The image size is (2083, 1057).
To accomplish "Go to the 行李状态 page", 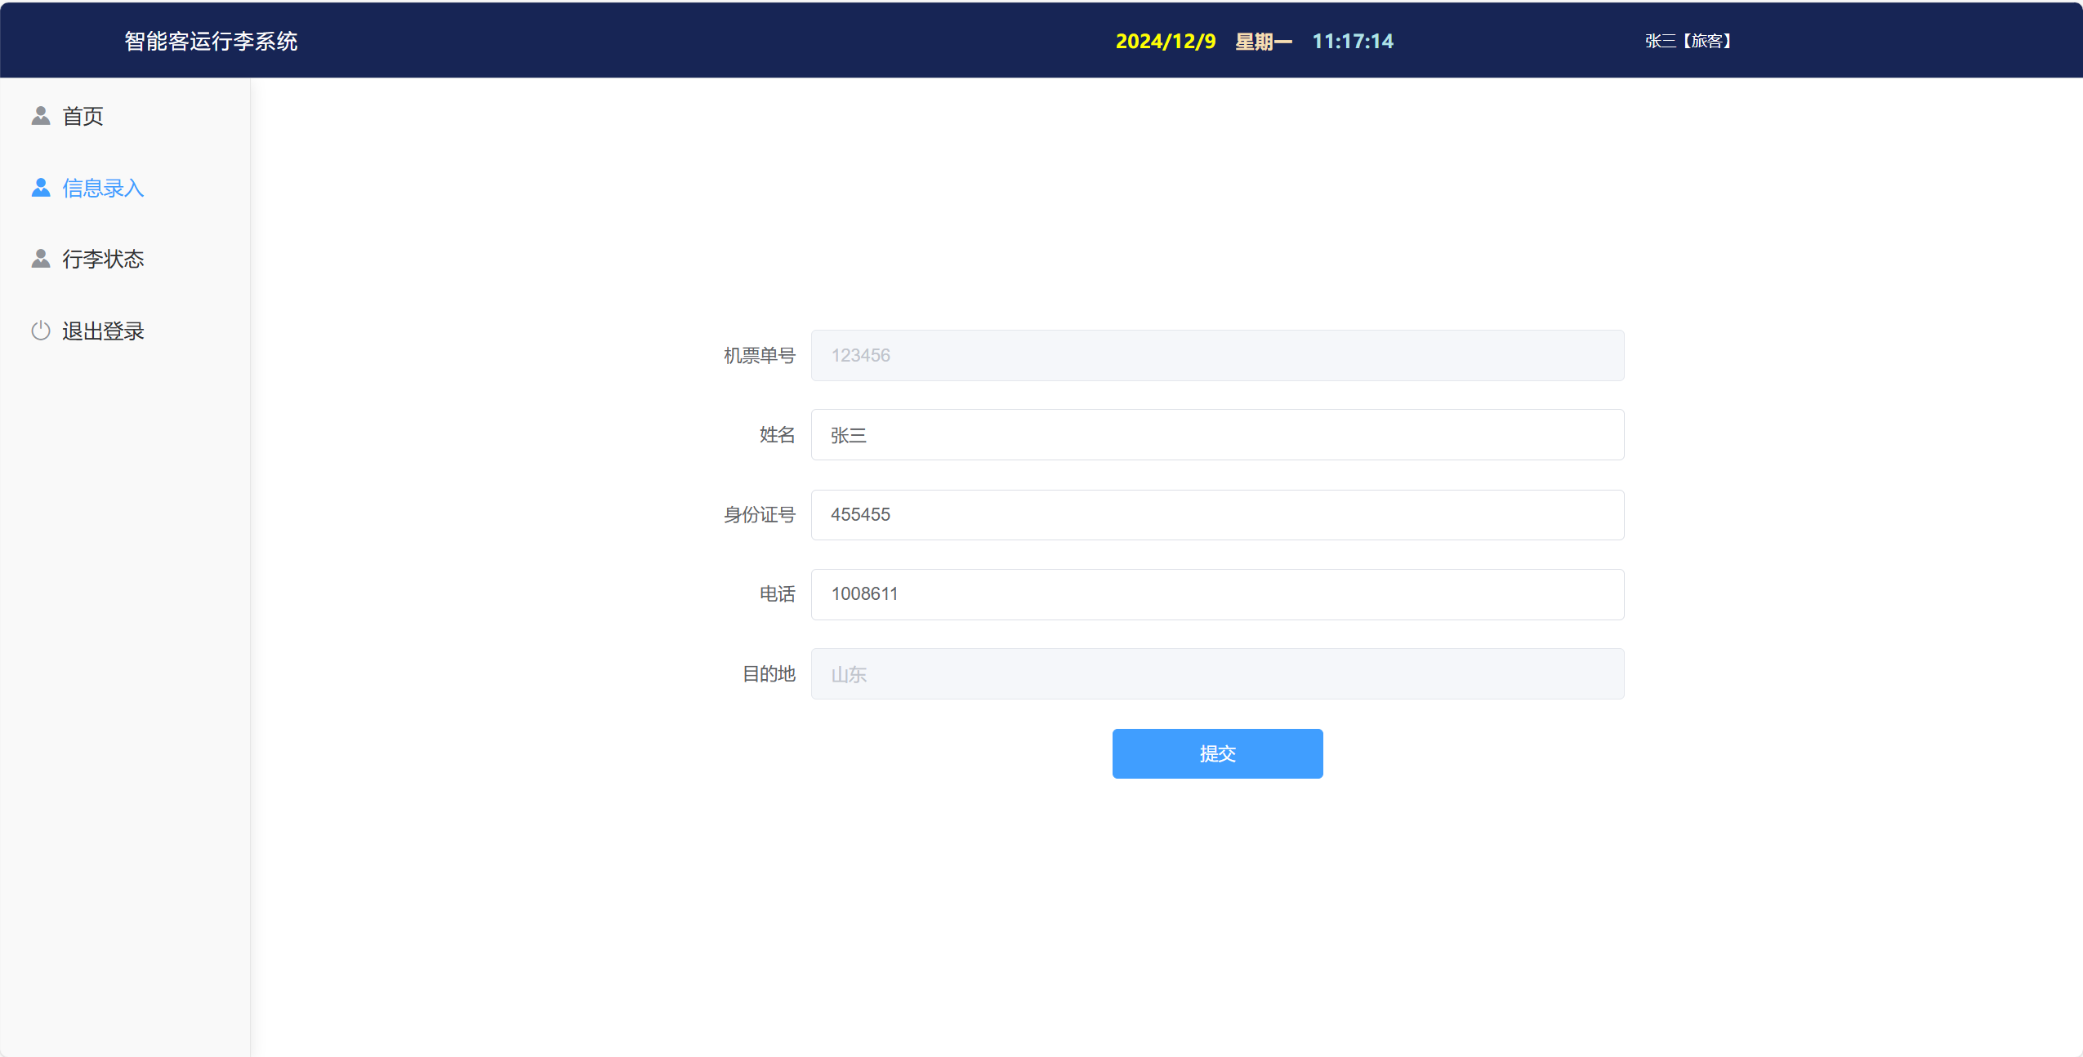I will [x=103, y=259].
